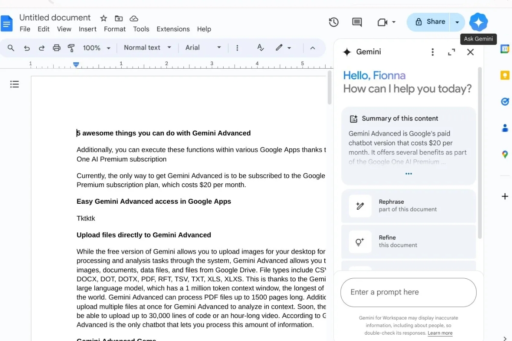The height and width of the screenshot is (341, 512).
Task: Expand the Arial font dropdown
Action: pyautogui.click(x=203, y=48)
